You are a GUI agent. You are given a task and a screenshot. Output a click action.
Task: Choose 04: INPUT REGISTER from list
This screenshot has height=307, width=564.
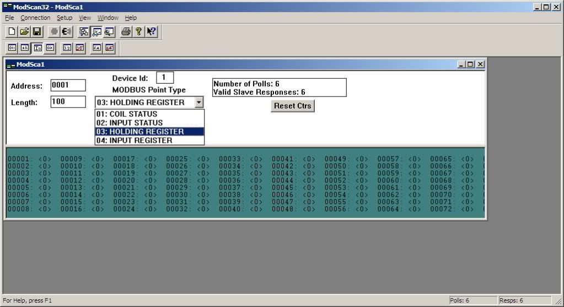149,140
